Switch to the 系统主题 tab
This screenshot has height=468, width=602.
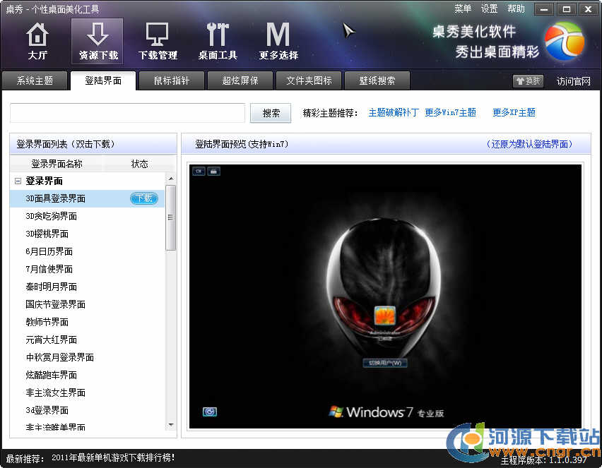pyautogui.click(x=35, y=80)
